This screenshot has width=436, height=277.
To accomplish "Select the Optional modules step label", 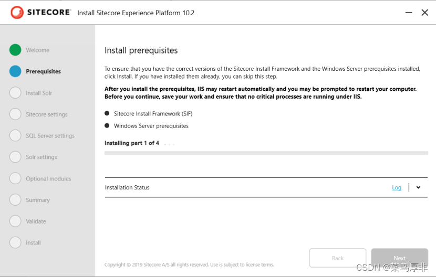I will pos(48,179).
